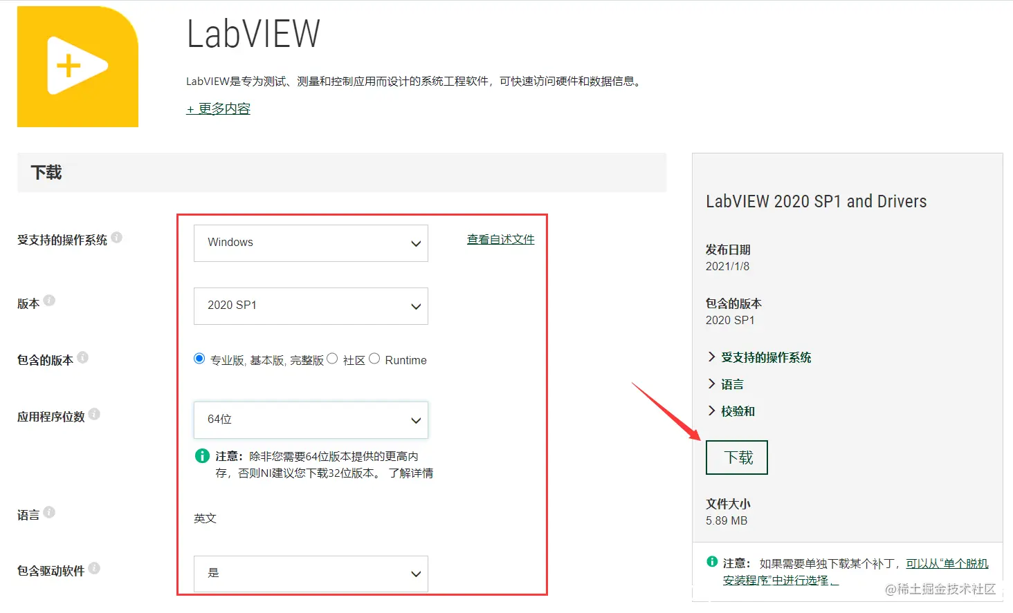Select the Runtime radio button

pyautogui.click(x=374, y=359)
